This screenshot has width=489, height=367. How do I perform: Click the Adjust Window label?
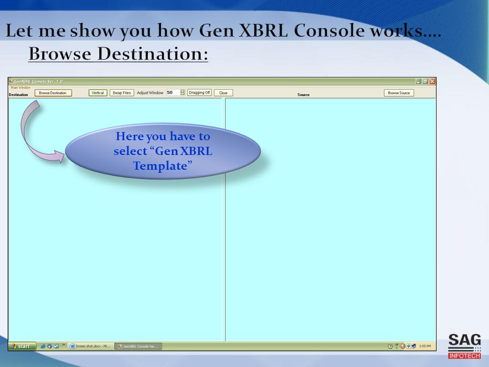point(150,93)
